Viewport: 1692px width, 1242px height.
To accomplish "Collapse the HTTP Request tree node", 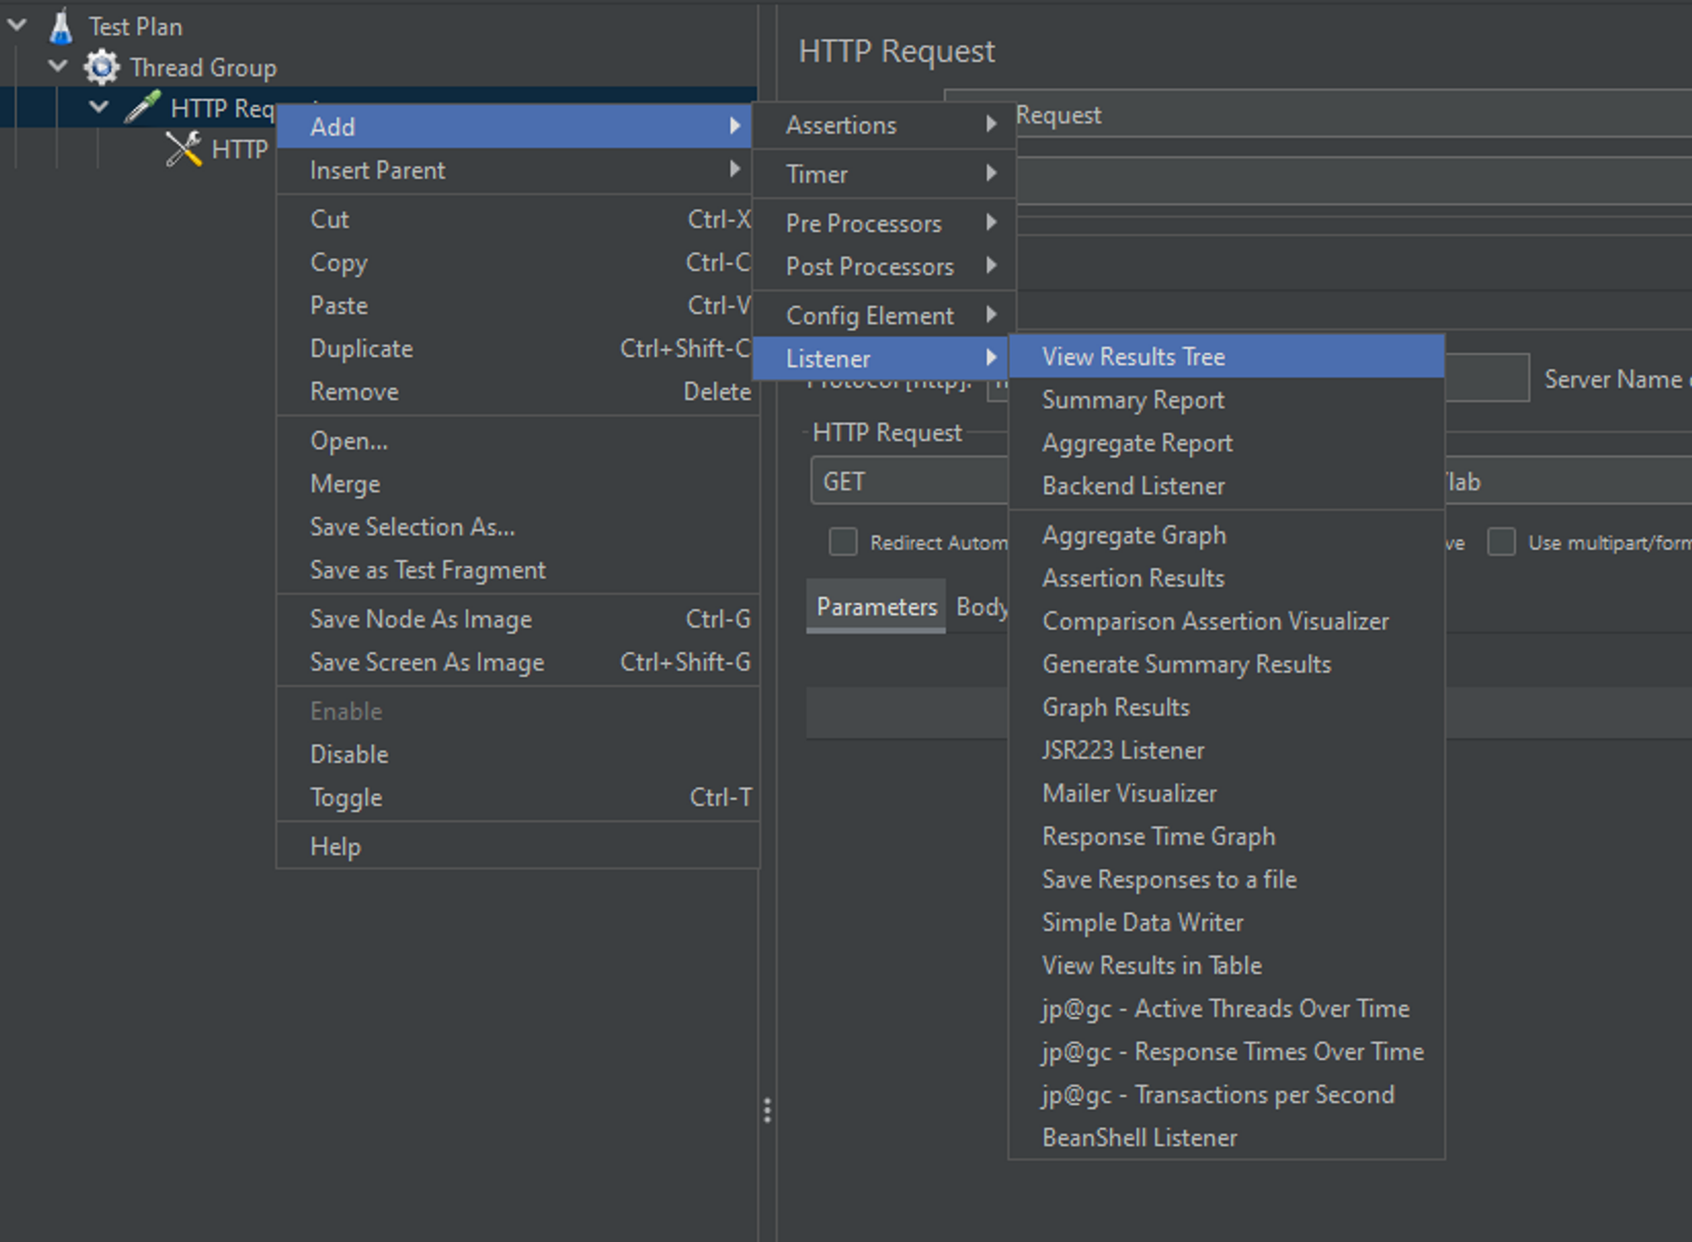I will coord(99,107).
